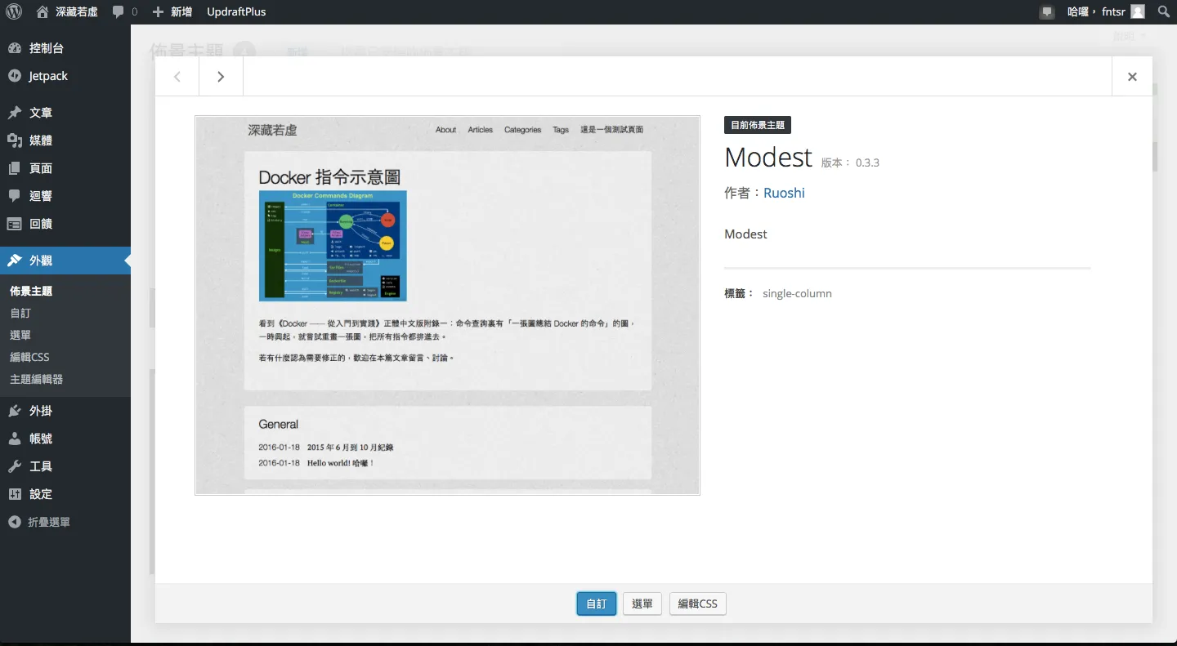1177x646 pixels.
Task: Open UpdraftPlus from the admin bar
Action: (x=236, y=11)
